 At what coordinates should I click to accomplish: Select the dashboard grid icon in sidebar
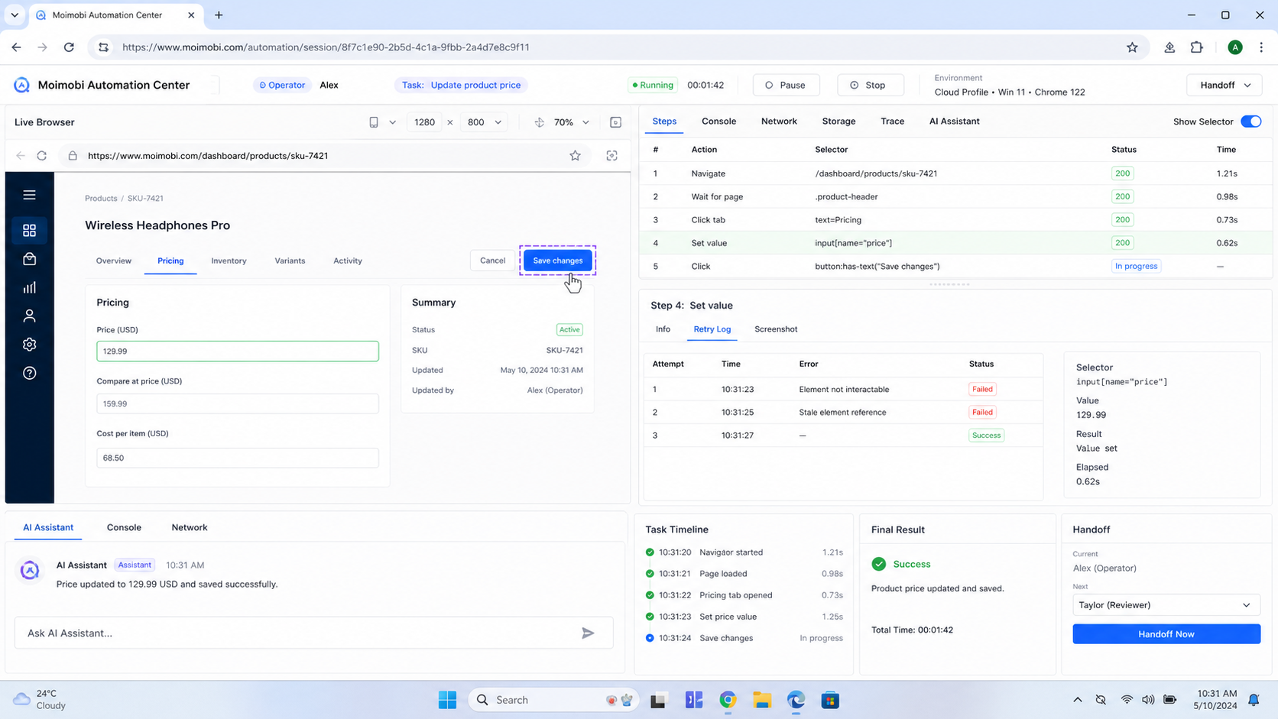coord(29,230)
